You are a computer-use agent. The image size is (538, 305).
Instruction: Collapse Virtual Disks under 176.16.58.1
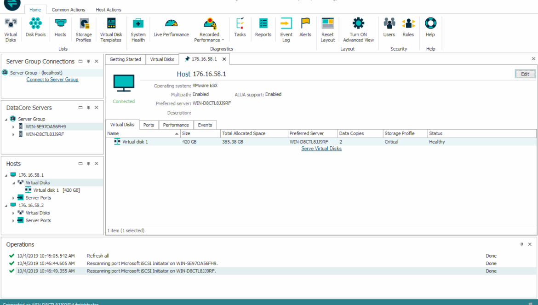[x=13, y=183]
